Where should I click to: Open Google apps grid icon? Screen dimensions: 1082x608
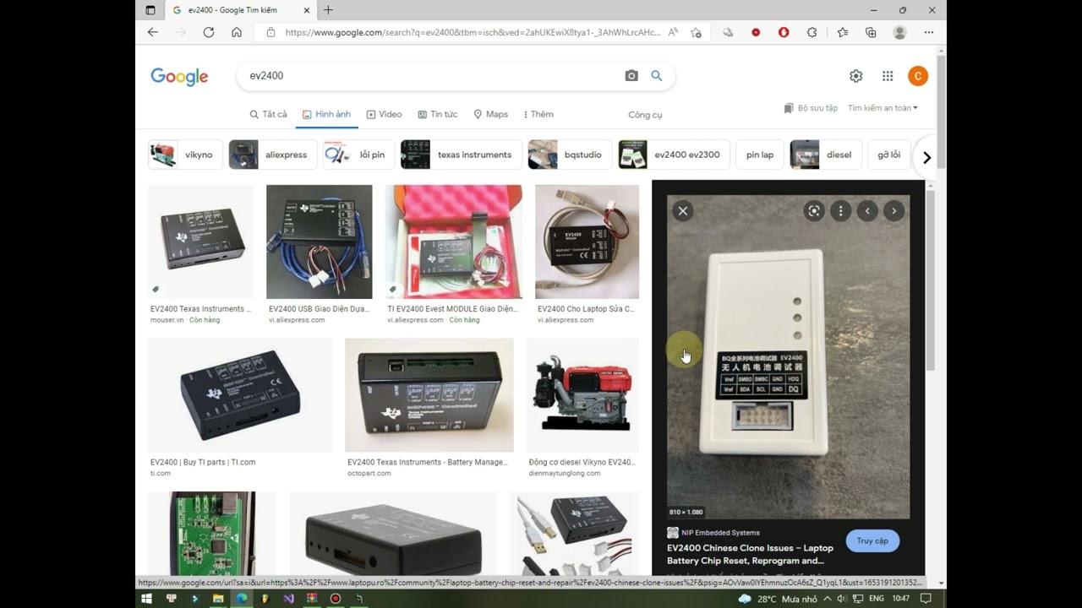click(888, 76)
